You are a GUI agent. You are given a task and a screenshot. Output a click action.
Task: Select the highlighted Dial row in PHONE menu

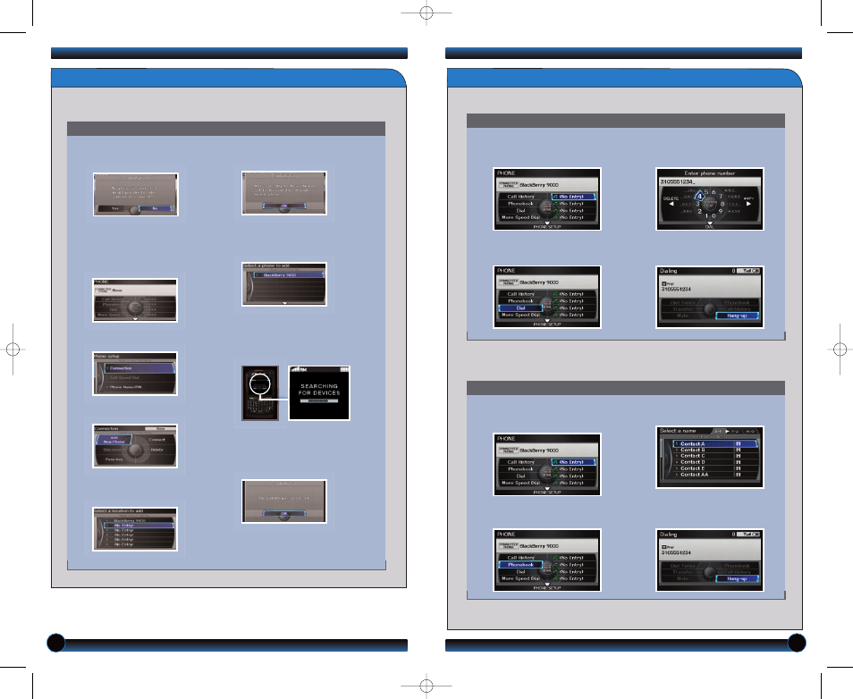520,307
